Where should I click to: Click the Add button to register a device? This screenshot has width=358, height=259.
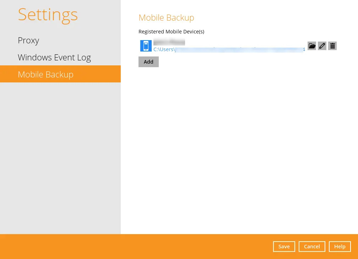coord(148,61)
